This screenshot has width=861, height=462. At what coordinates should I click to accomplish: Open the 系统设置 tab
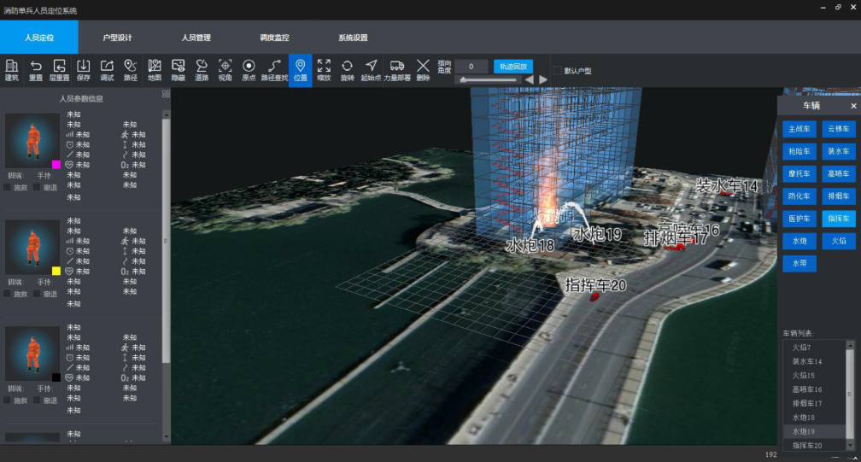point(353,38)
